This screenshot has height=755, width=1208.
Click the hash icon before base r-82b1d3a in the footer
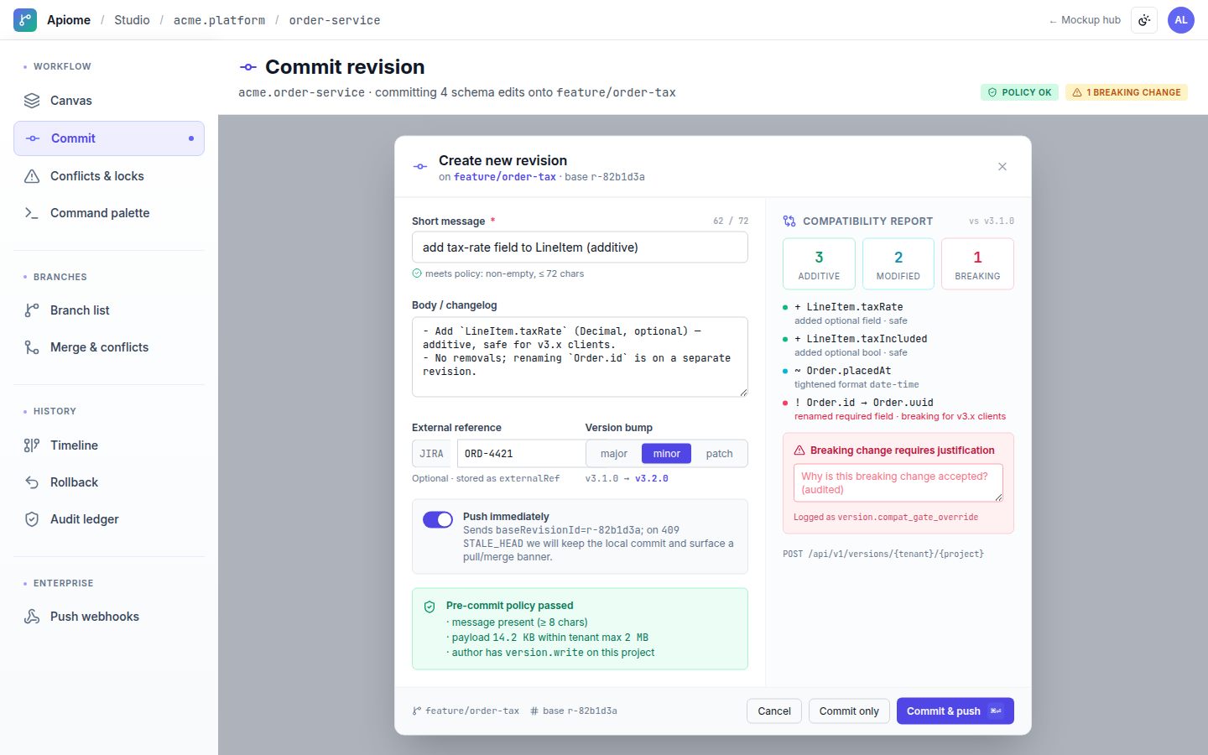pos(534,711)
